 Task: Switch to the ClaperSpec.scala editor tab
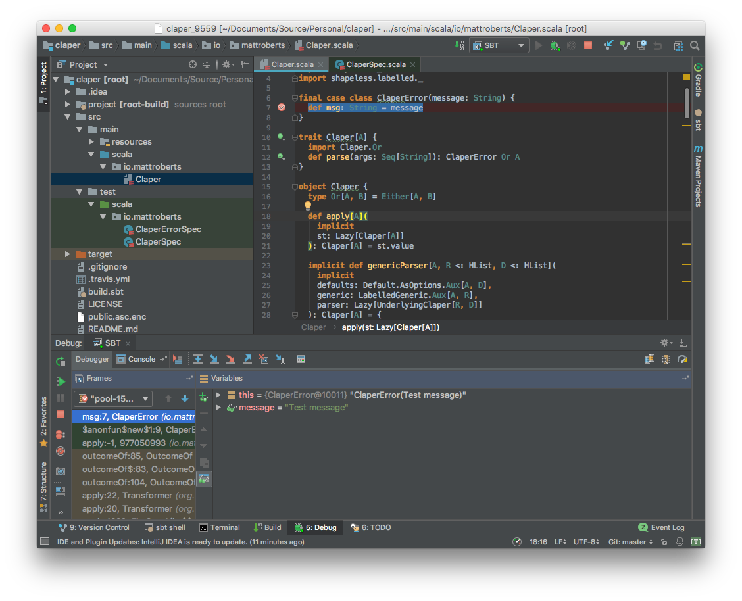pyautogui.click(x=375, y=64)
